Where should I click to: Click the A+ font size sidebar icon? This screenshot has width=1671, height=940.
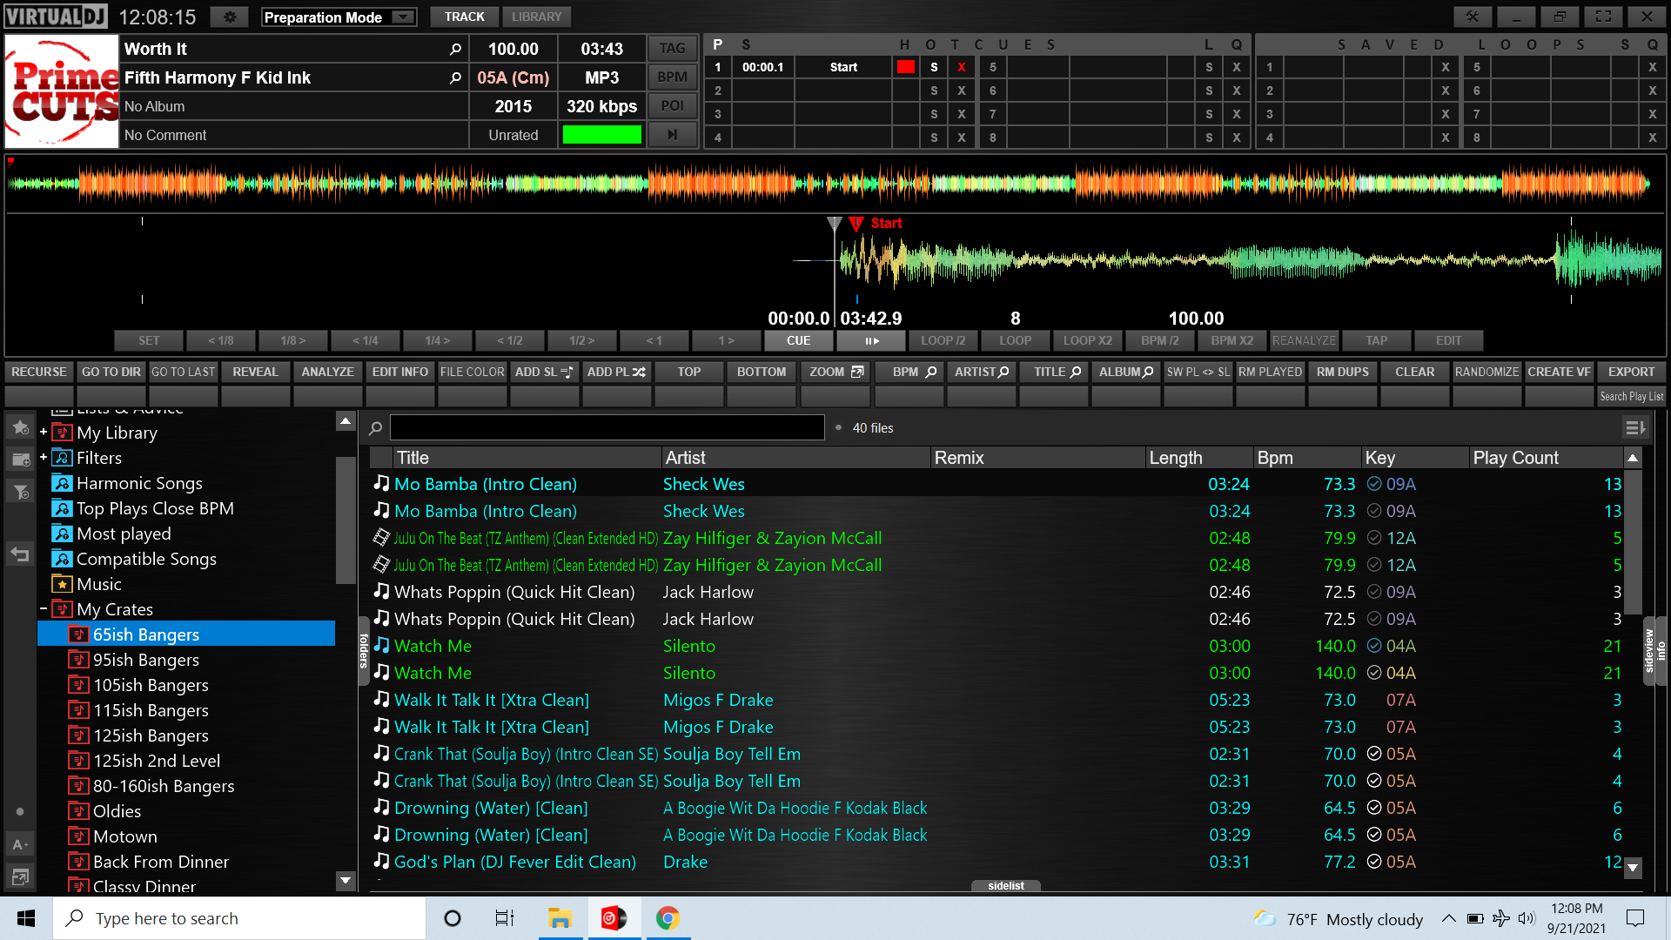(x=20, y=844)
